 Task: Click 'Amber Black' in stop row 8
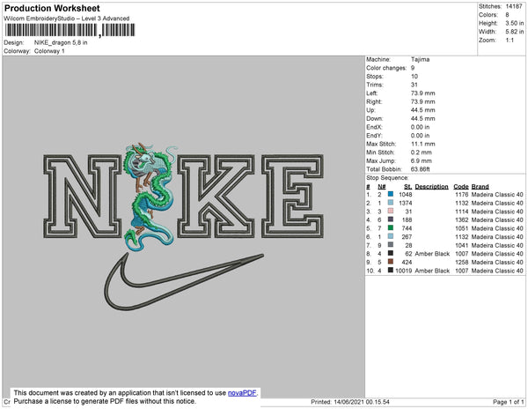(432, 254)
